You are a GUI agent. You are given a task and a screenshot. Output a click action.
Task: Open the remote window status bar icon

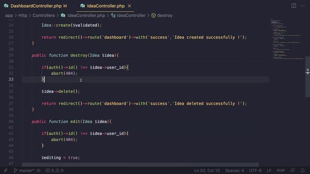tap(6, 171)
